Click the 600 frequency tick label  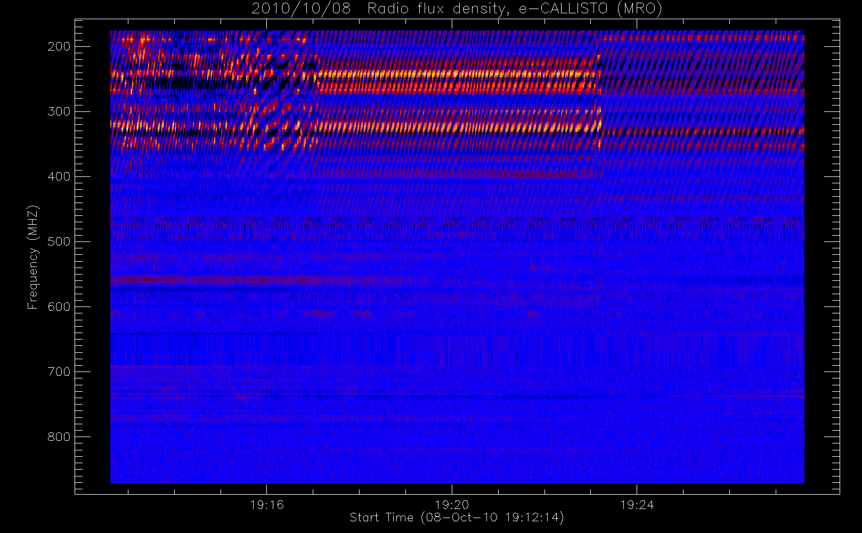59,306
